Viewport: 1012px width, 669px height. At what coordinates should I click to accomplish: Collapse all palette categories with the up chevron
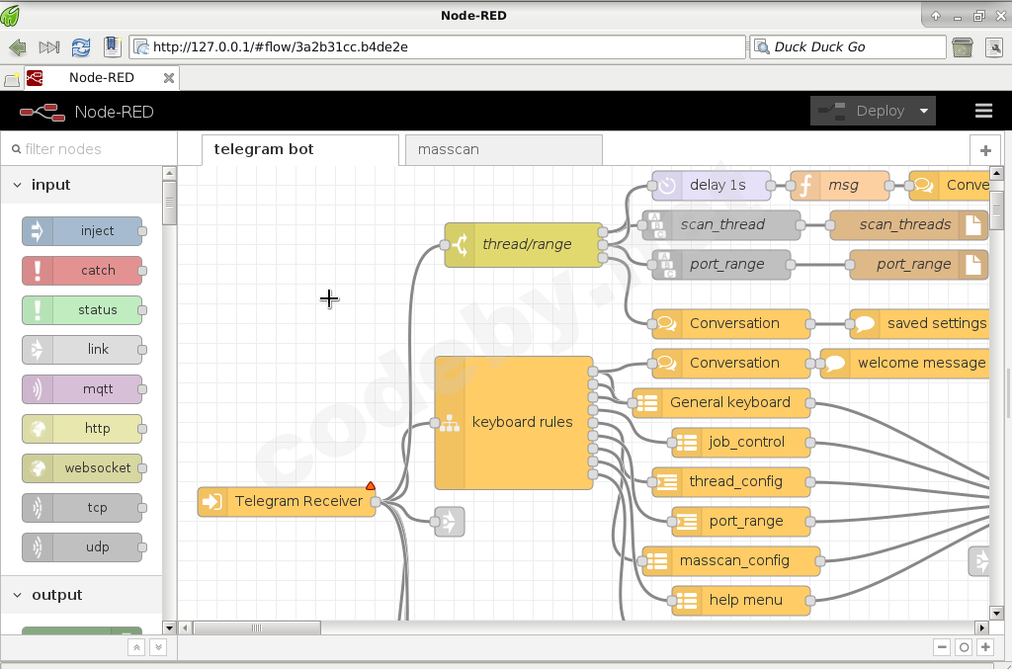136,647
